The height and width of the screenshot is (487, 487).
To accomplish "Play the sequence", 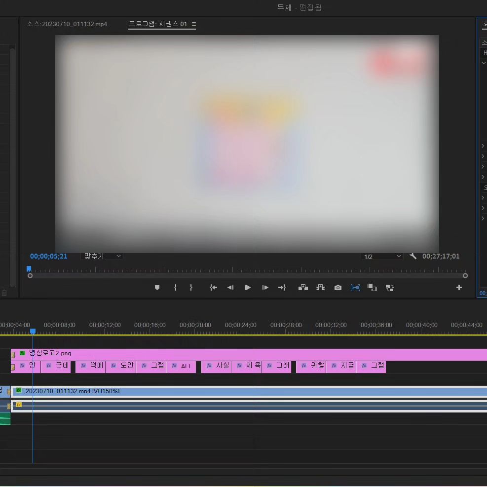I will 248,288.
